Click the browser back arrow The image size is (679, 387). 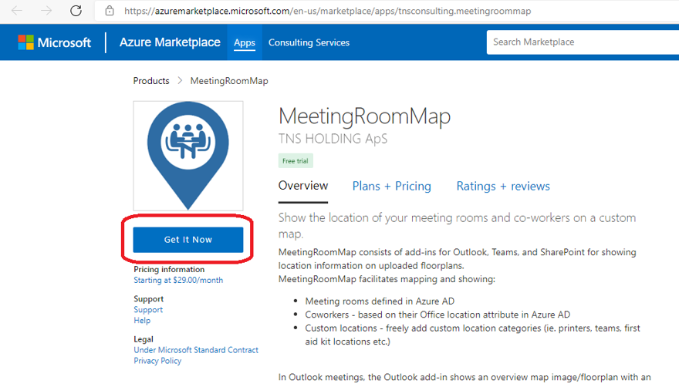pos(16,10)
